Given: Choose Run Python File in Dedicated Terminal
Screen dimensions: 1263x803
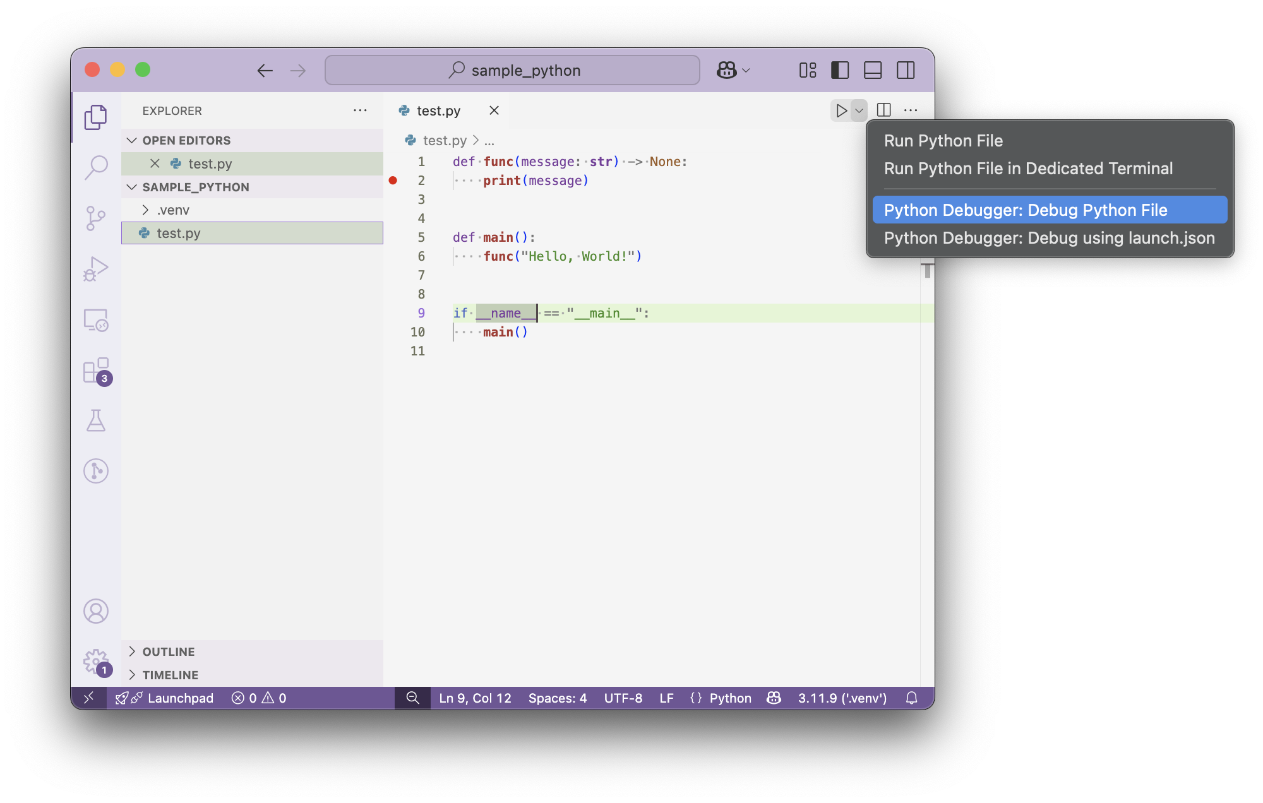Looking at the screenshot, I should pyautogui.click(x=1050, y=169).
